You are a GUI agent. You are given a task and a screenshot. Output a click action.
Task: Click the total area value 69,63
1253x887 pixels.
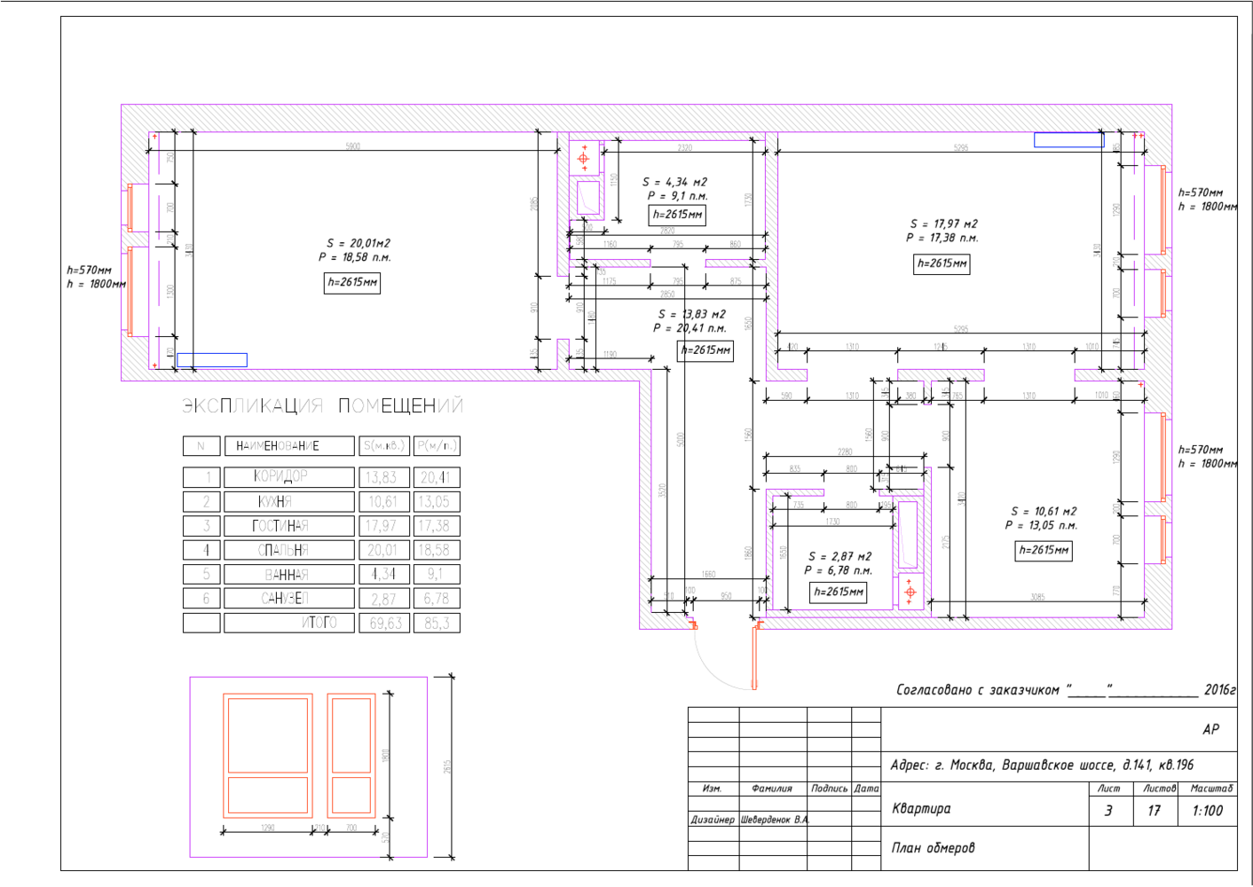(x=384, y=623)
